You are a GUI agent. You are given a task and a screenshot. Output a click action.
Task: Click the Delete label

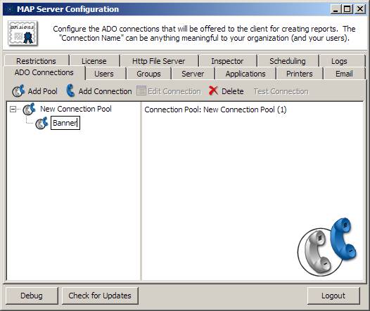pos(233,91)
